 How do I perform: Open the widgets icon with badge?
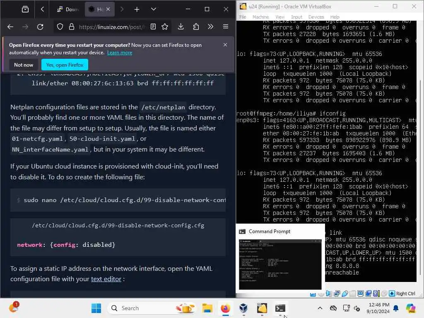coord(14,308)
